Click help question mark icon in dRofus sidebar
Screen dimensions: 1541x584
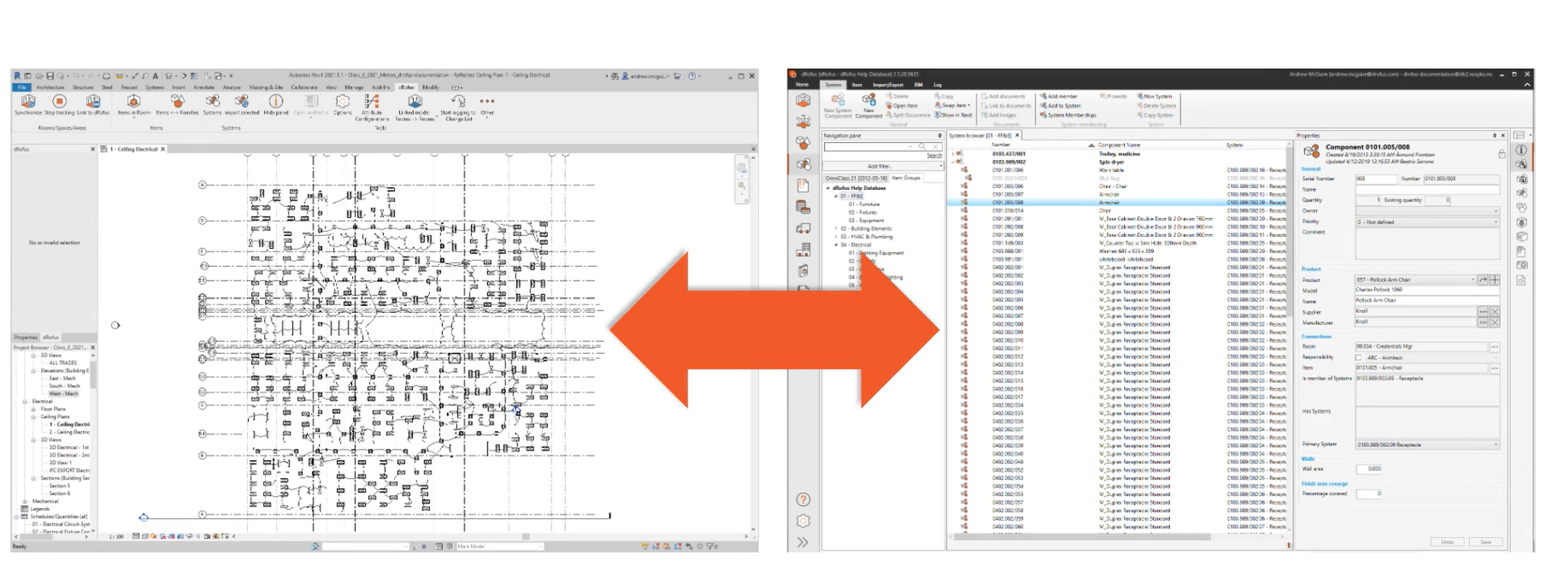coord(803,499)
